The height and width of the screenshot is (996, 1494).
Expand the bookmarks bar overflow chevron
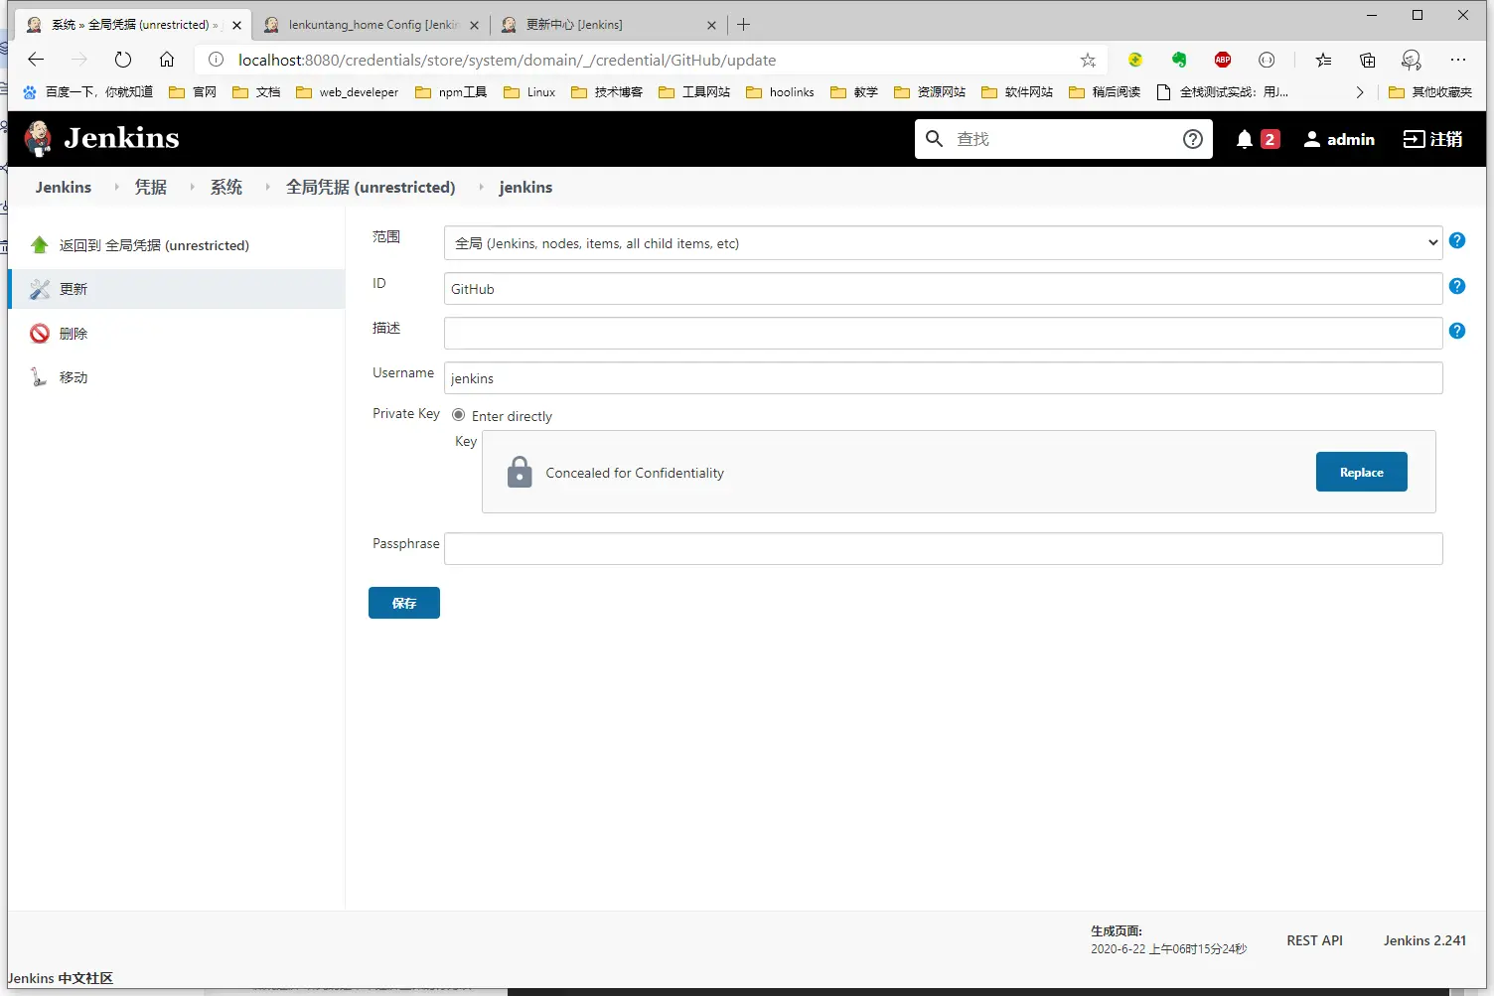click(x=1360, y=92)
